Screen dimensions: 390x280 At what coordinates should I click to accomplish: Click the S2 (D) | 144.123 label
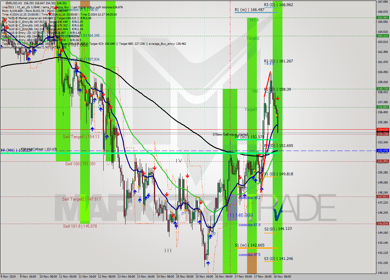point(278,228)
